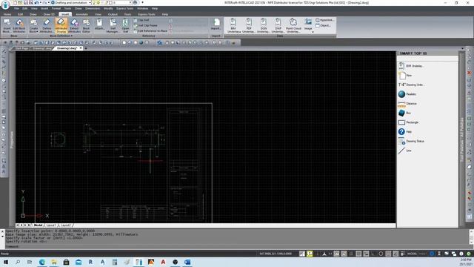Screen dimensions: 474x267
Task: Click the Open Xref icon
Action: [x=125, y=25]
